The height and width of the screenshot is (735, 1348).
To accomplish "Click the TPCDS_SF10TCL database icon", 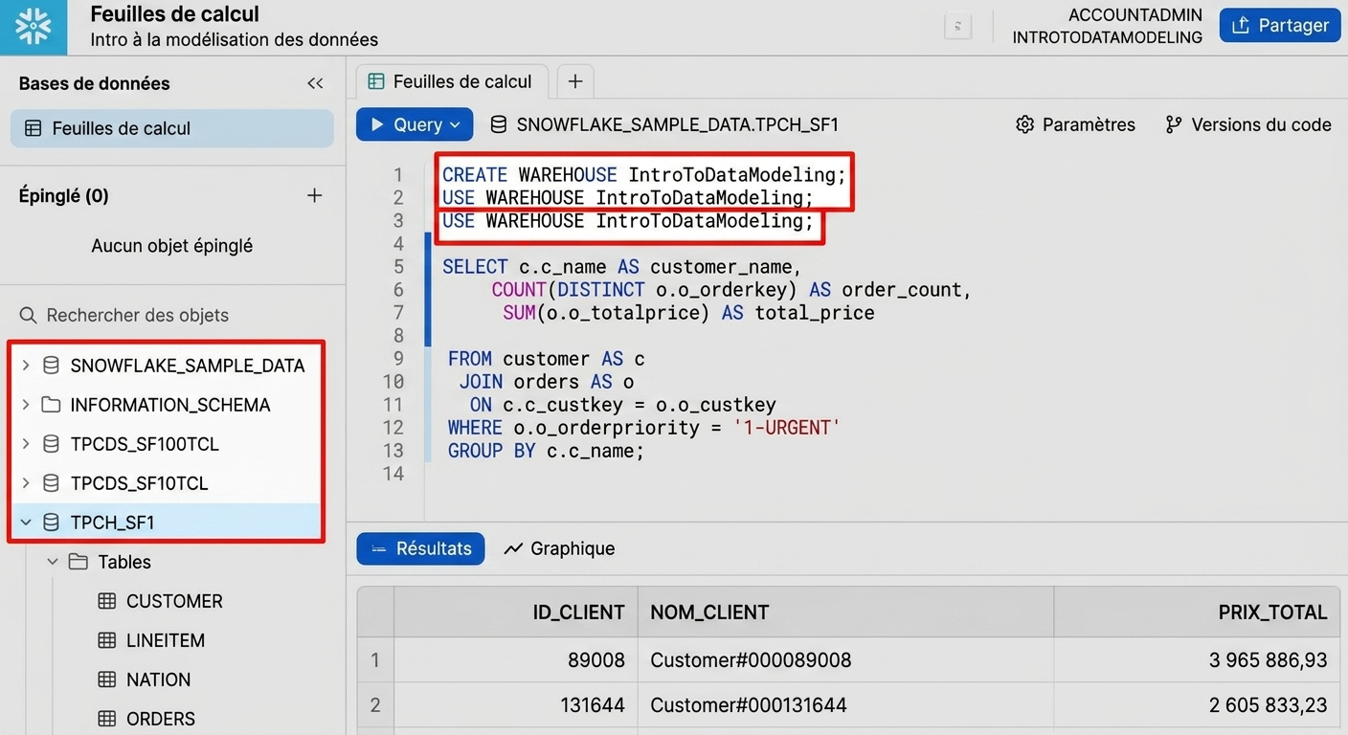I will 51,483.
